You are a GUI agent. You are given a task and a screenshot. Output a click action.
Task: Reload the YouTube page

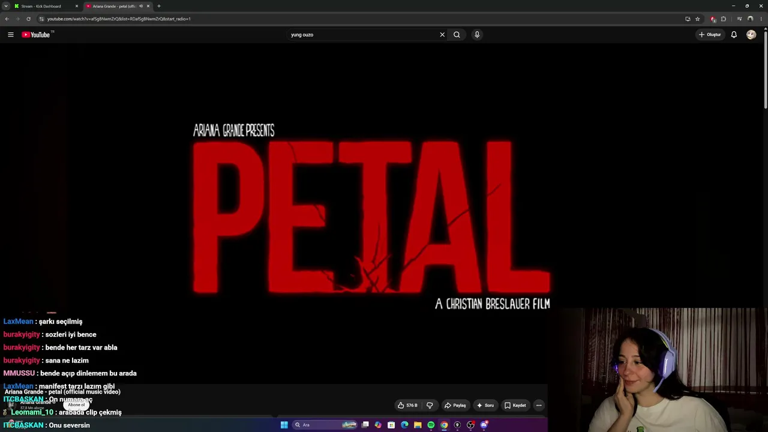click(28, 19)
